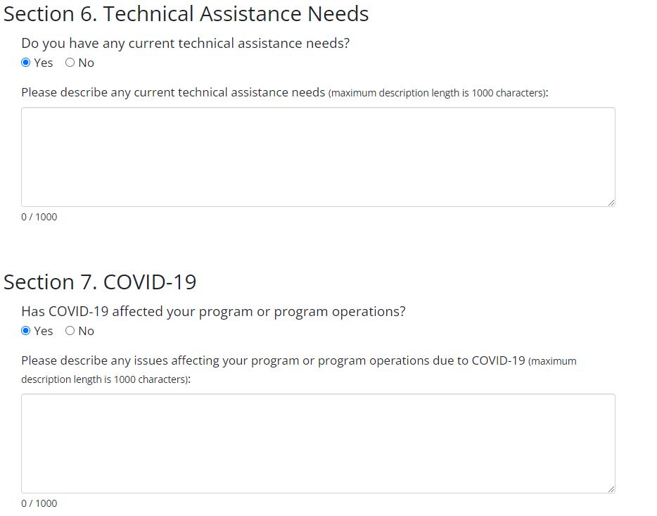This screenshot has height=516, width=657.
Task: Click the 'No' label text in Section 6
Action: point(87,63)
